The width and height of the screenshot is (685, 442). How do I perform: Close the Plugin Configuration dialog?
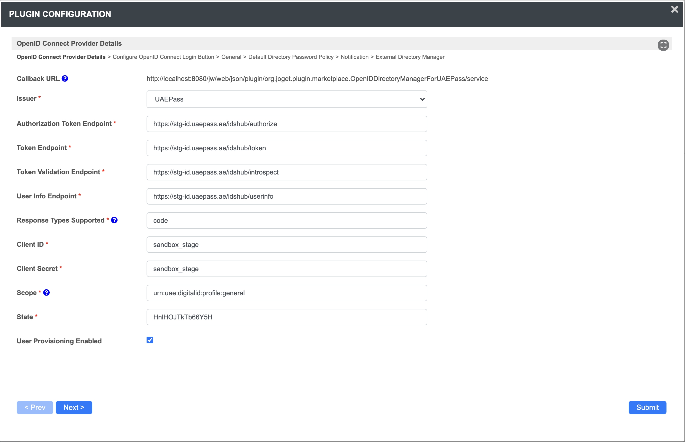[674, 10]
